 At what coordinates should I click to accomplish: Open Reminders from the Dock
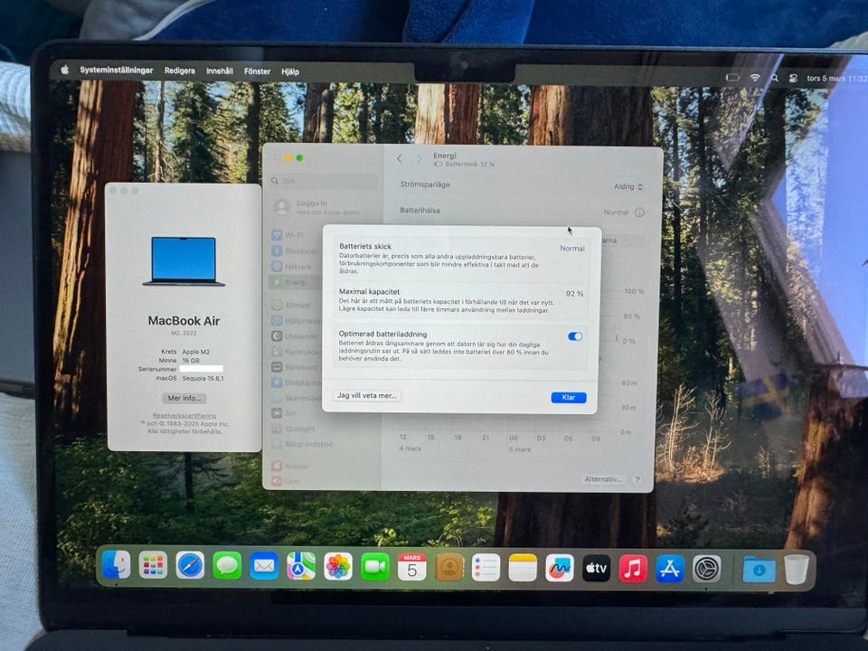[486, 568]
